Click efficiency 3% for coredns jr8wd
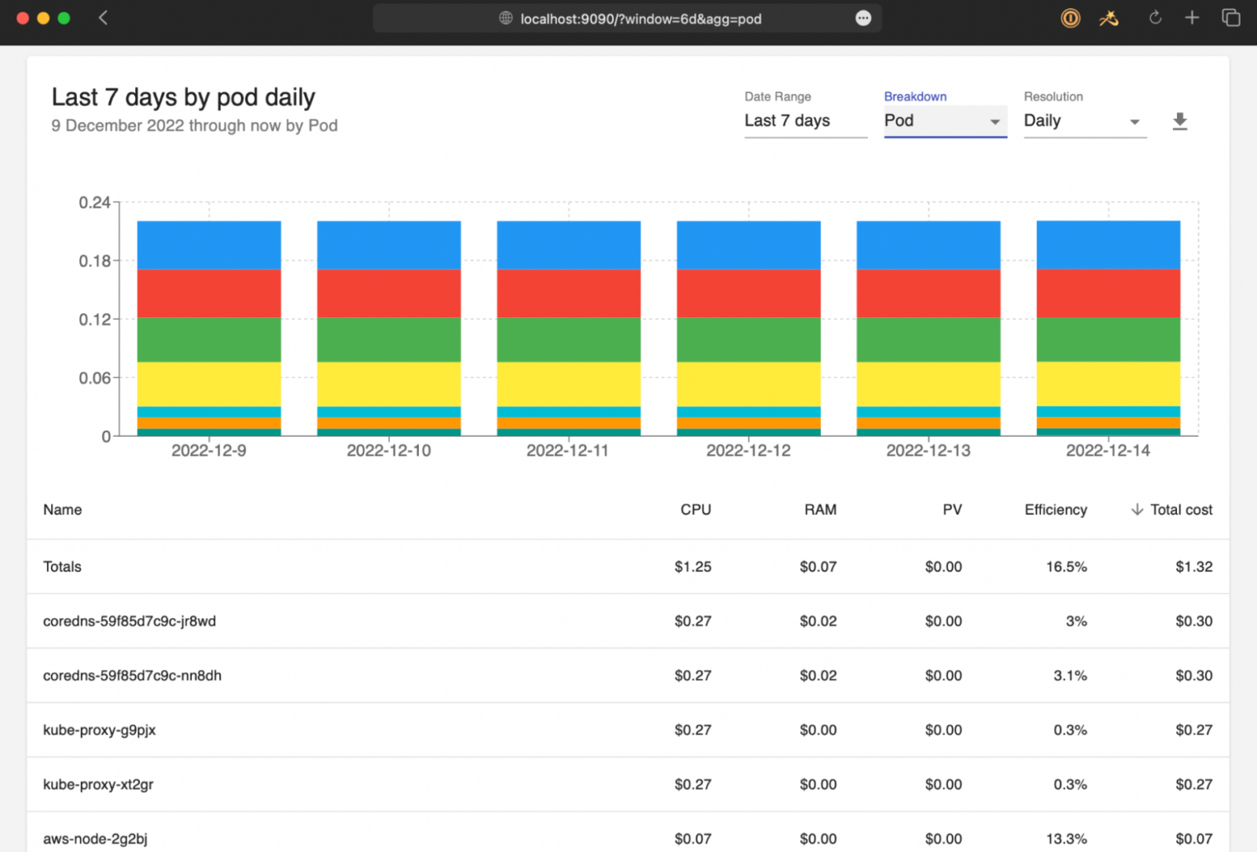Image resolution: width=1257 pixels, height=852 pixels. coord(1076,620)
